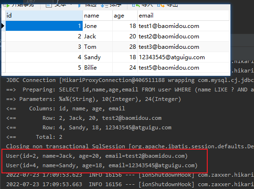The image size is (254, 189).
Task: Select the id cell with value 5
Action: (44, 68)
